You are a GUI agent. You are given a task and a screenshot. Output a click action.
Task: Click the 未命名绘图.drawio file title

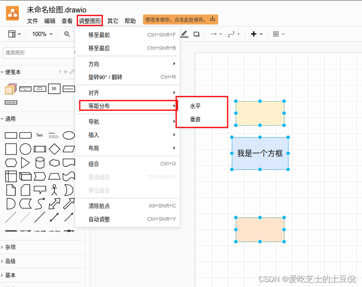click(x=56, y=10)
